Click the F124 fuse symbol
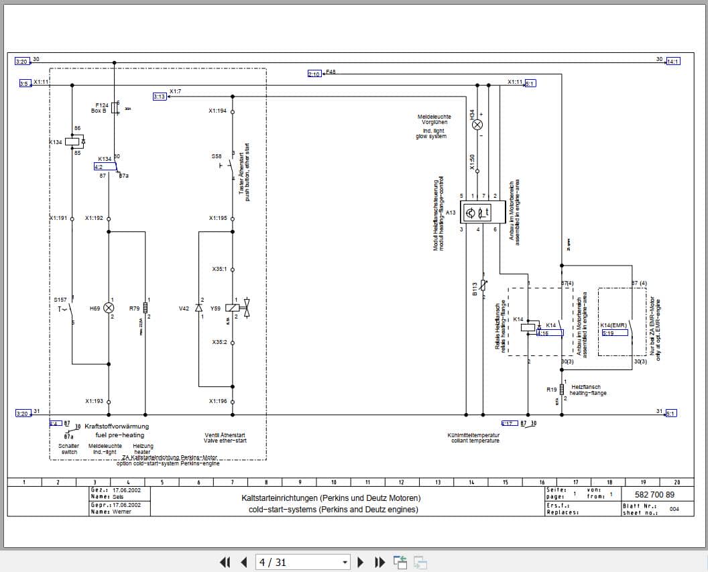Screen dimensions: 708x572 click(x=115, y=109)
